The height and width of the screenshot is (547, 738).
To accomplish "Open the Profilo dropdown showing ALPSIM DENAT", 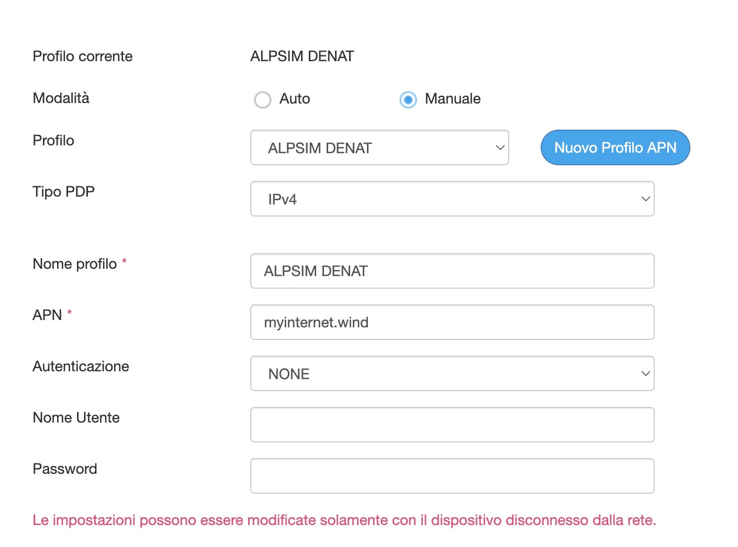I will 379,148.
